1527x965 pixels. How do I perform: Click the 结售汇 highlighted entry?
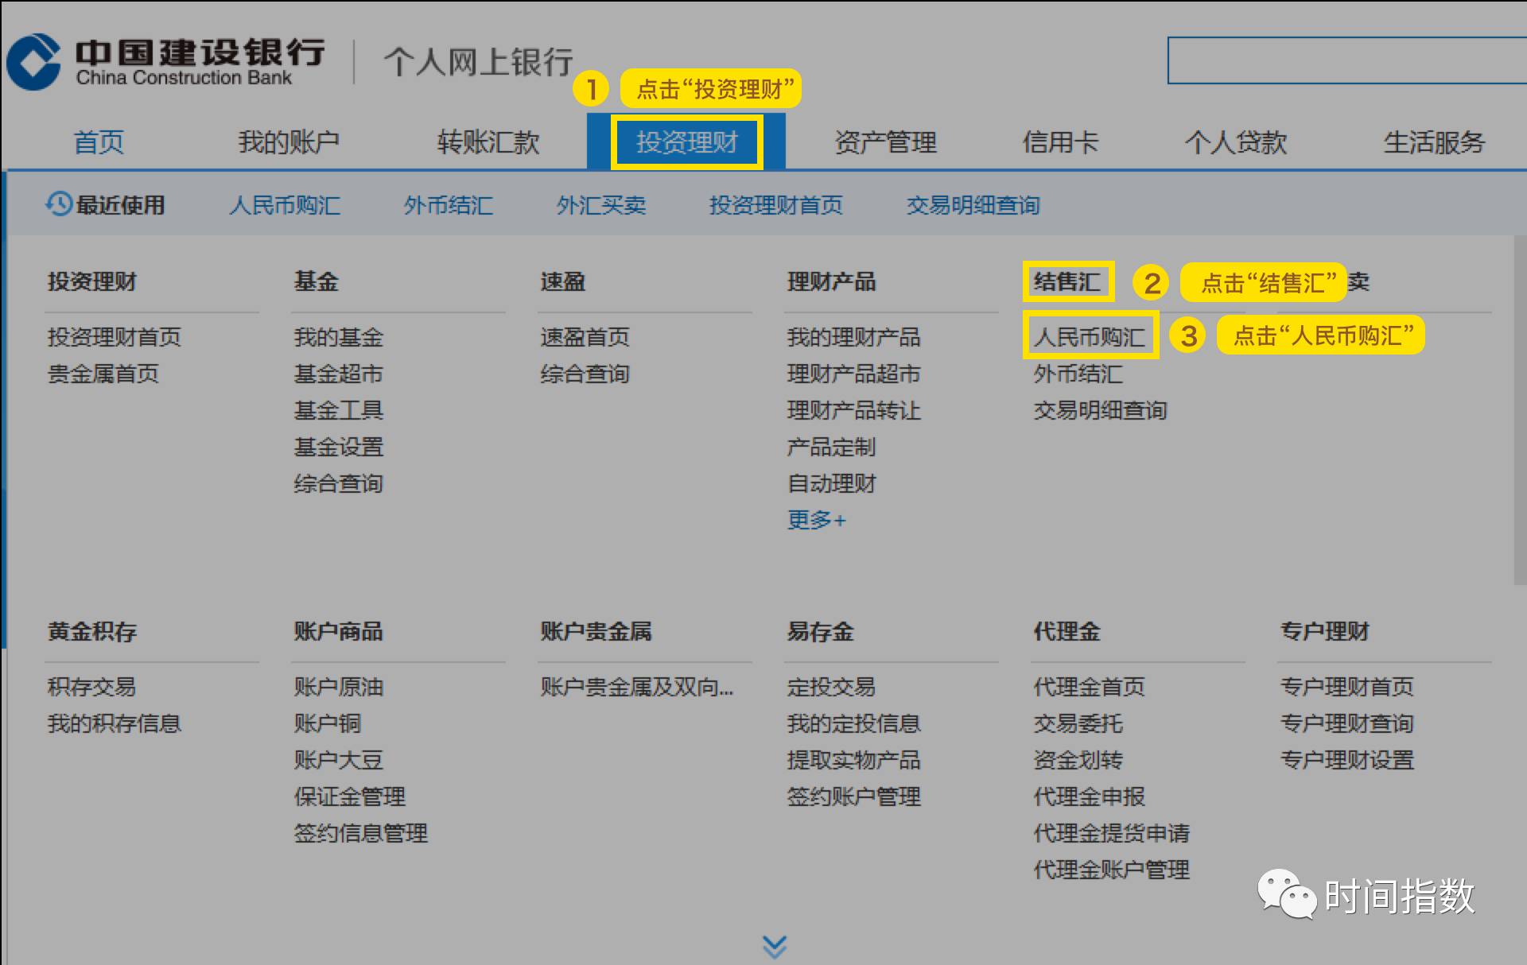click(x=1068, y=281)
